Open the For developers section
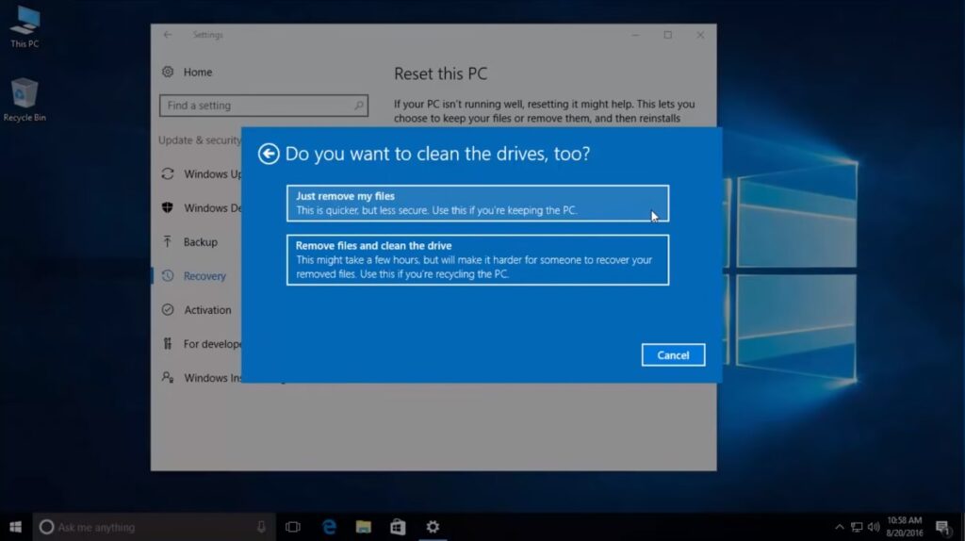 click(x=212, y=343)
